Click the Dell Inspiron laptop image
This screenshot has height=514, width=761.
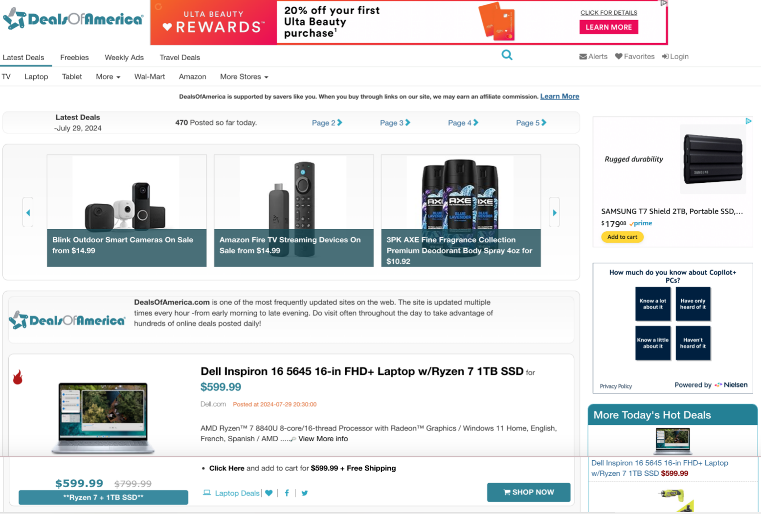pos(103,418)
